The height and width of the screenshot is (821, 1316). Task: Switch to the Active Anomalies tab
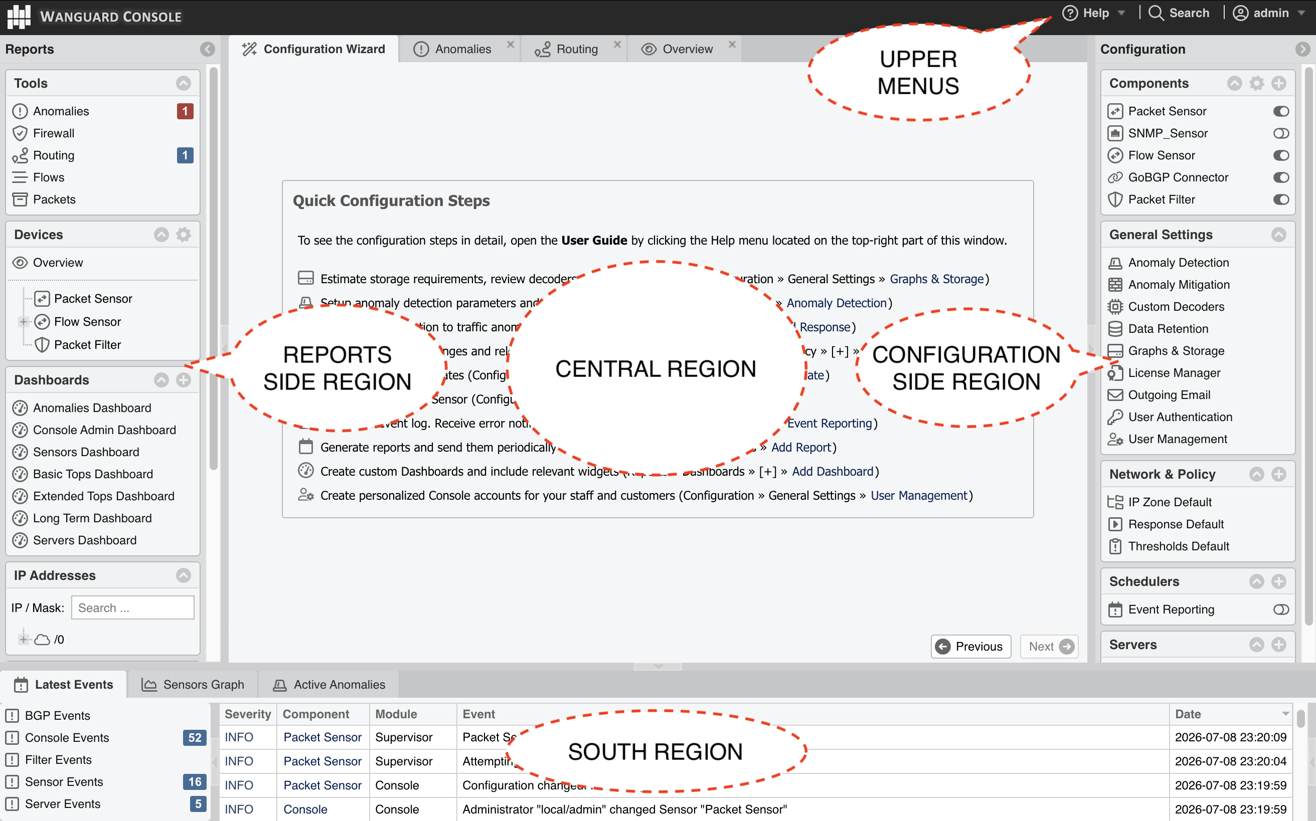330,685
